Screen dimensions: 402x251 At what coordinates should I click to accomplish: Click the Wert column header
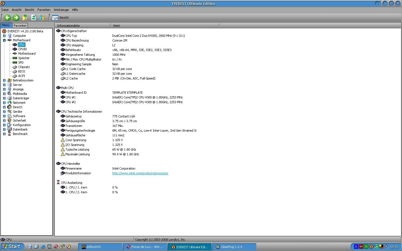click(x=165, y=26)
